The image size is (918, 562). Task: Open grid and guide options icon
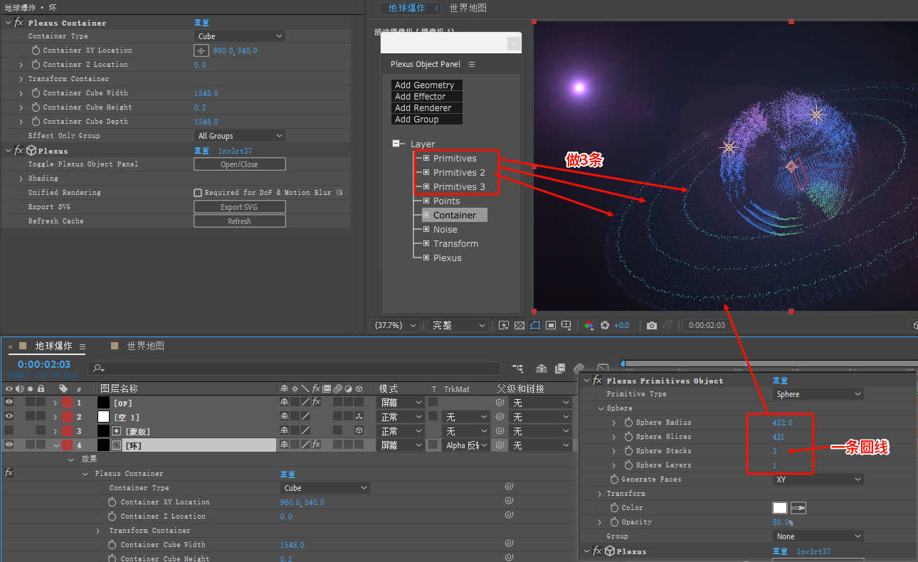point(566,325)
